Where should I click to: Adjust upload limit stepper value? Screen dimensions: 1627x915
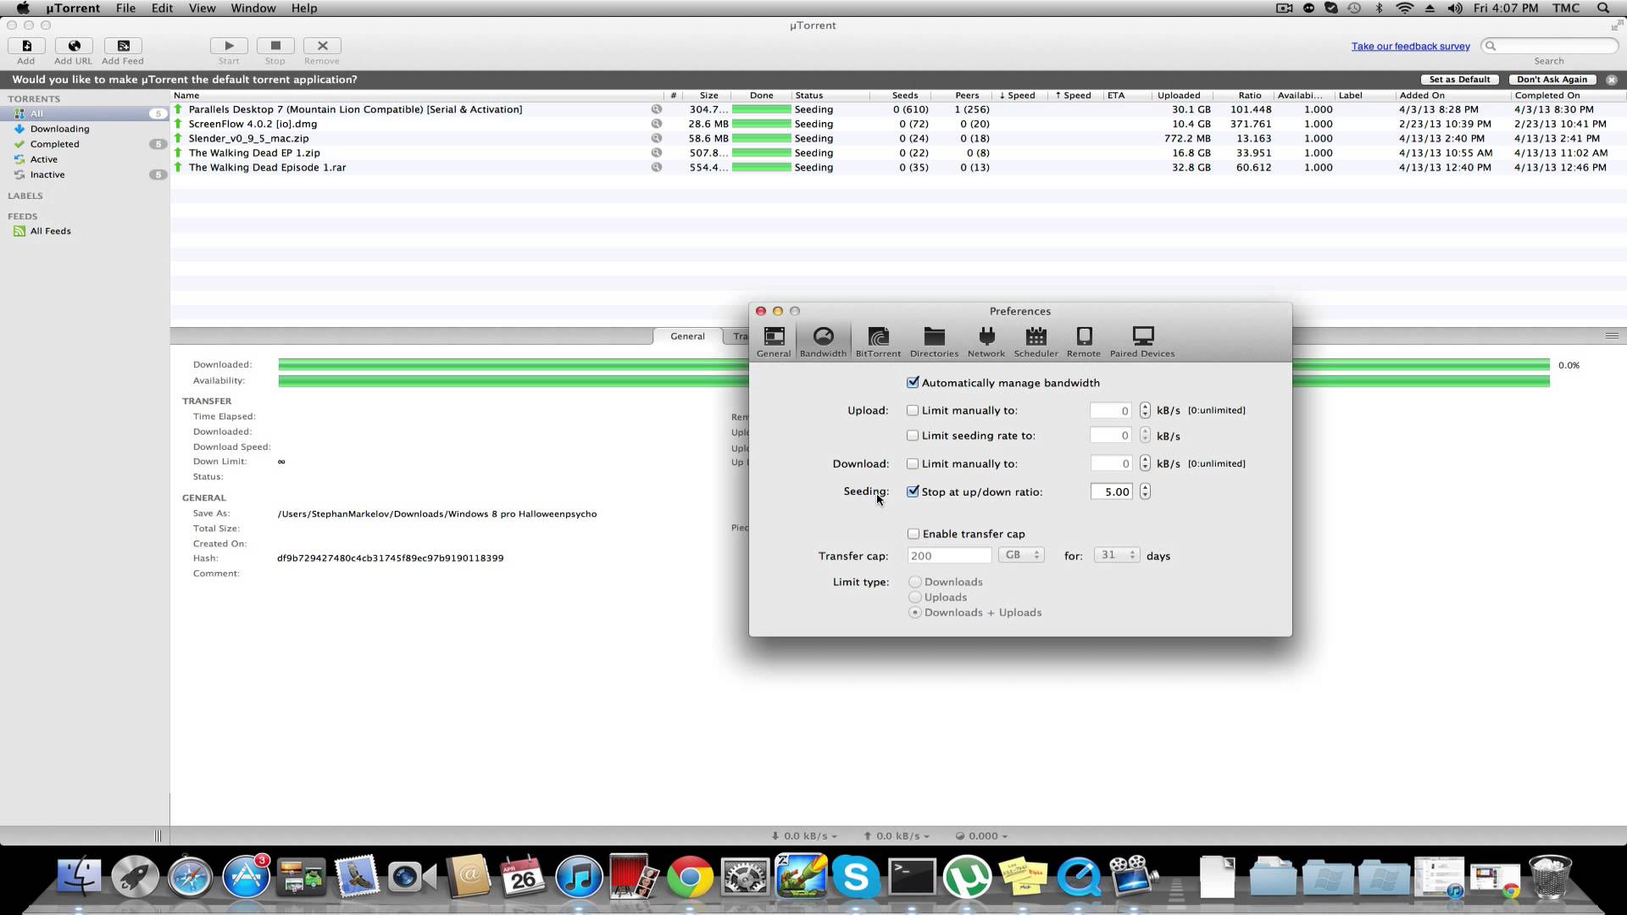tap(1144, 410)
